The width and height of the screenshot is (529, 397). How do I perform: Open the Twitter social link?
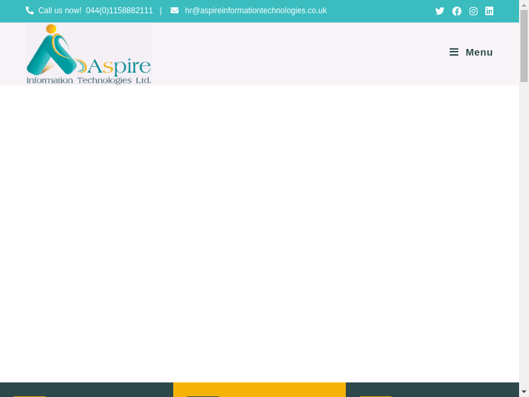440,11
